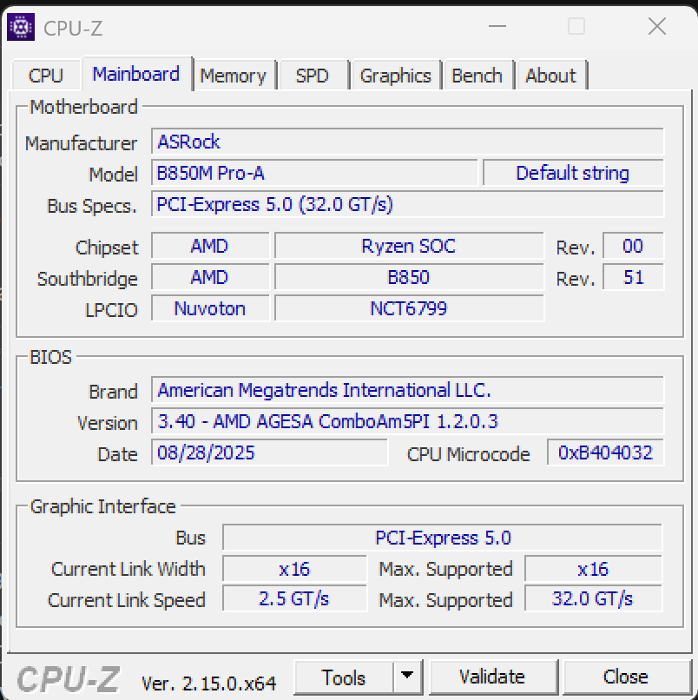Viewport: 698px width, 700px height.
Task: Click the Bus Specs PCI-Express 5.0 field
Action: coord(407,204)
